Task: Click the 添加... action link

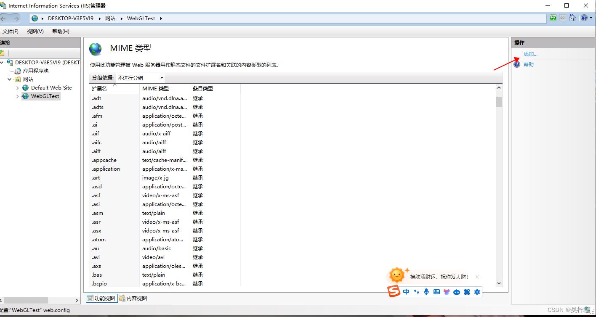Action: coord(530,54)
